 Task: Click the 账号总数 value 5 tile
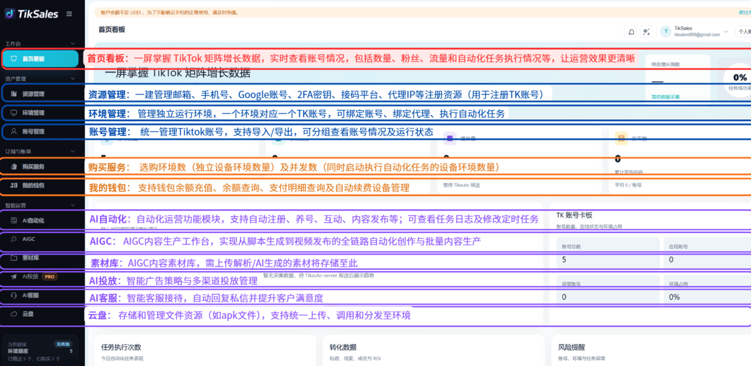pos(608,253)
